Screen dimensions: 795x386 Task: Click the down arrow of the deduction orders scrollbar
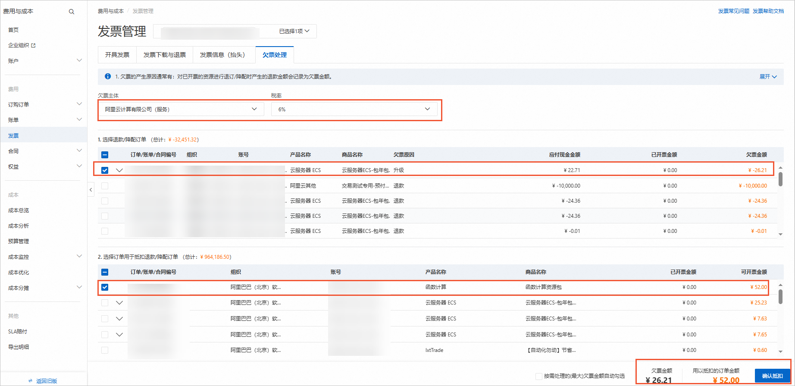click(780, 351)
